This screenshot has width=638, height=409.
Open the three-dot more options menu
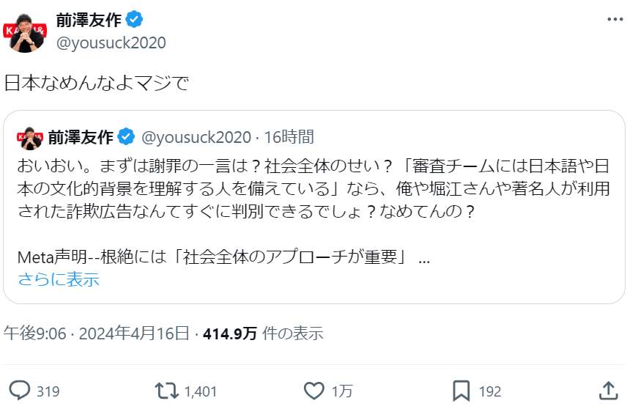pyautogui.click(x=615, y=18)
